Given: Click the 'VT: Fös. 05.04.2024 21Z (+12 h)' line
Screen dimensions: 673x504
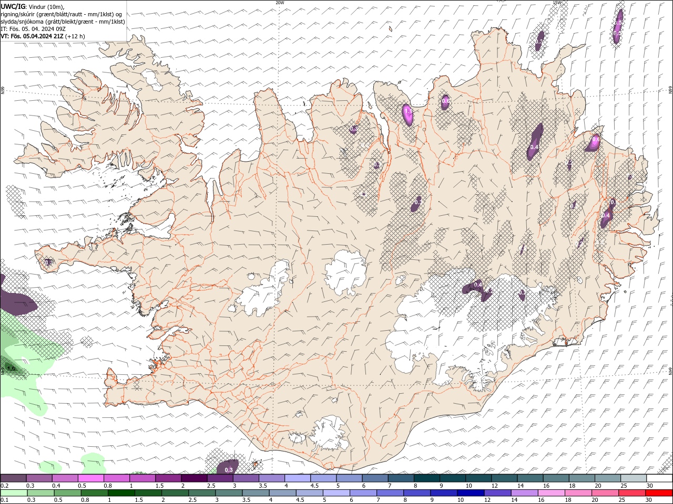Looking at the screenshot, I should tap(43, 36).
